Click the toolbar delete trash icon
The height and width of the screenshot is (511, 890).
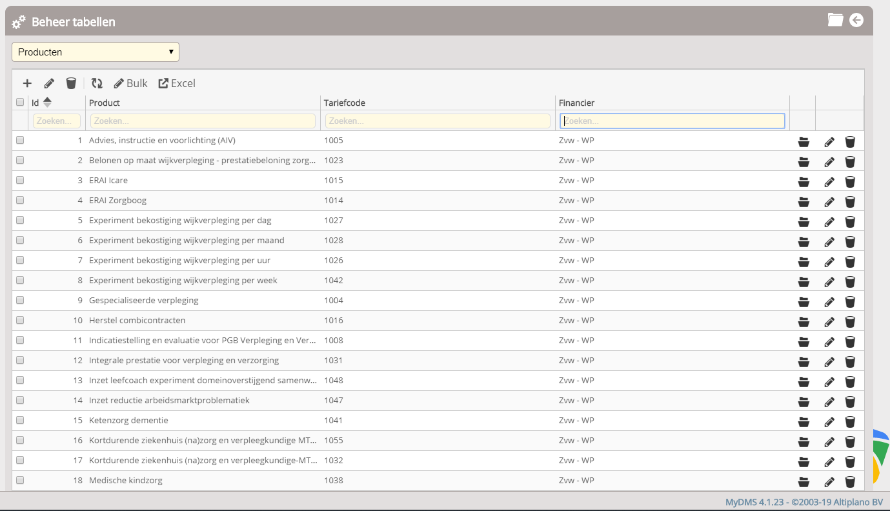coord(71,83)
